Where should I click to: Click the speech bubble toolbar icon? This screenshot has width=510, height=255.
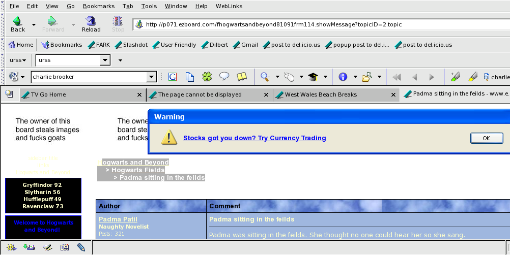pyautogui.click(x=224, y=77)
